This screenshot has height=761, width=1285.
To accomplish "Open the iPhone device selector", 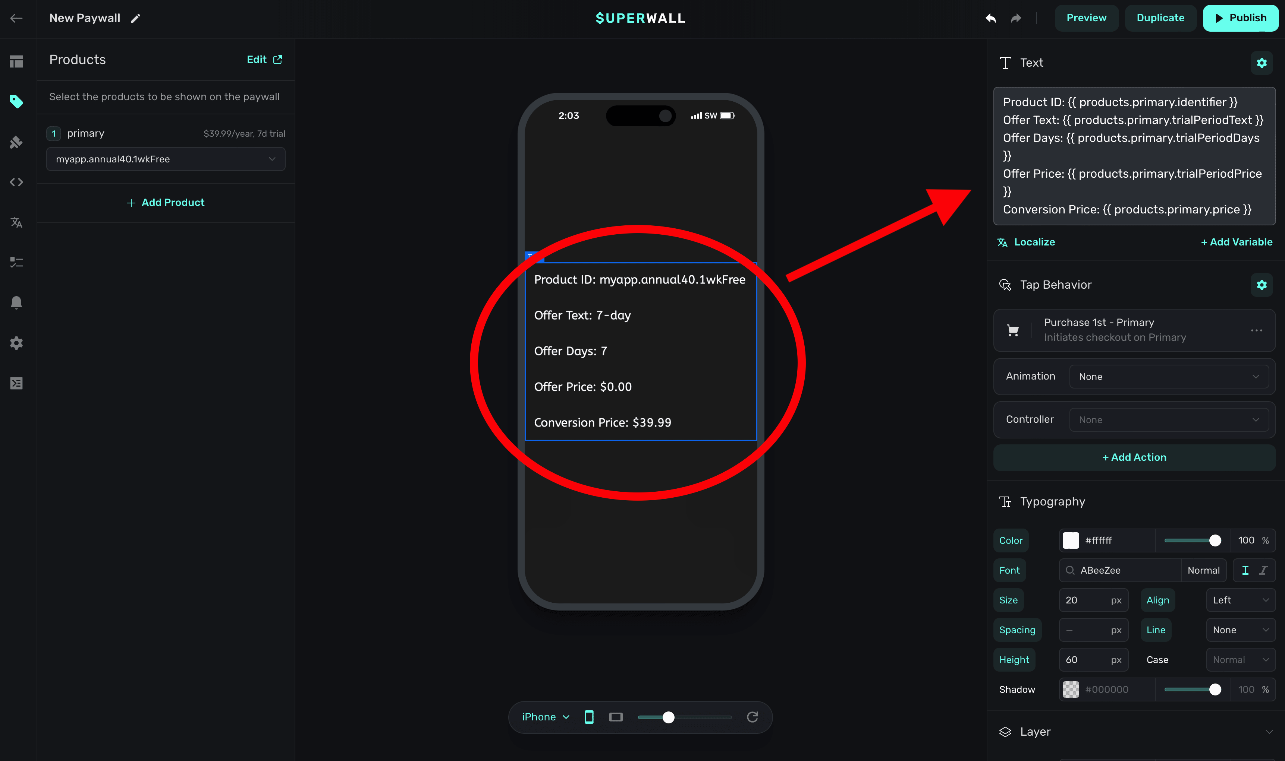I will click(545, 717).
